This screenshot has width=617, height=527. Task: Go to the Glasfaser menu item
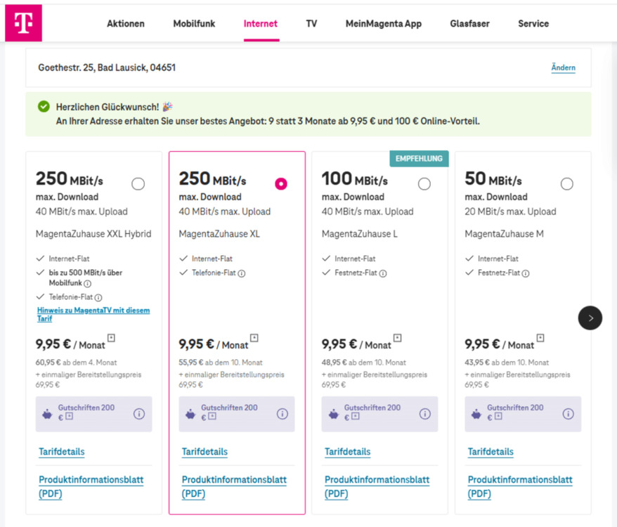pos(469,24)
